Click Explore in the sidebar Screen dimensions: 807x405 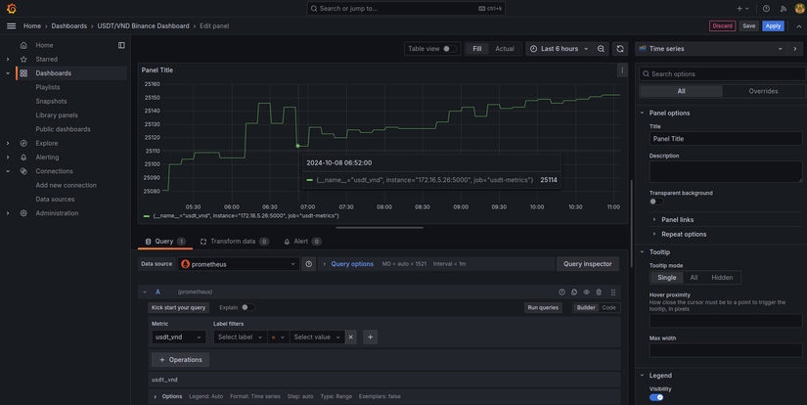pyautogui.click(x=47, y=143)
